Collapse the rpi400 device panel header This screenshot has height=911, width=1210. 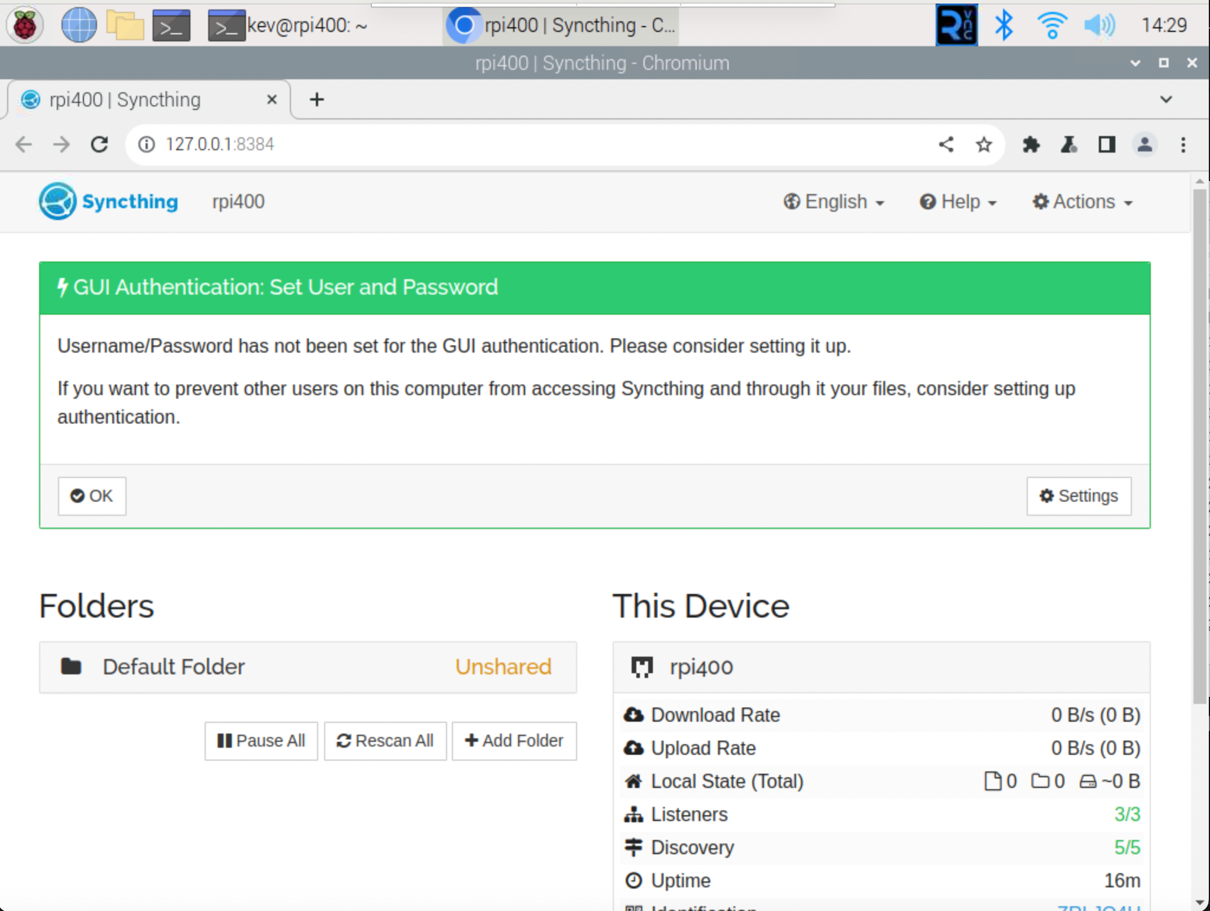(881, 667)
